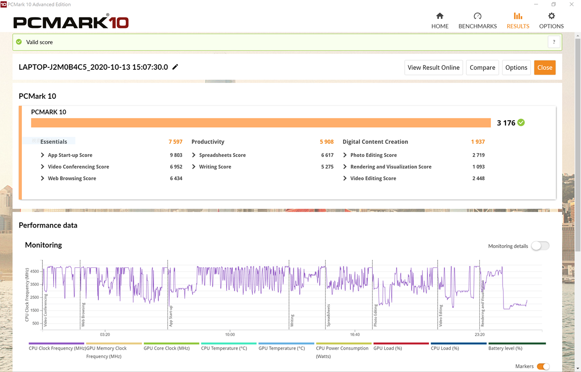Click the Digital Content Creation heading

(x=375, y=142)
